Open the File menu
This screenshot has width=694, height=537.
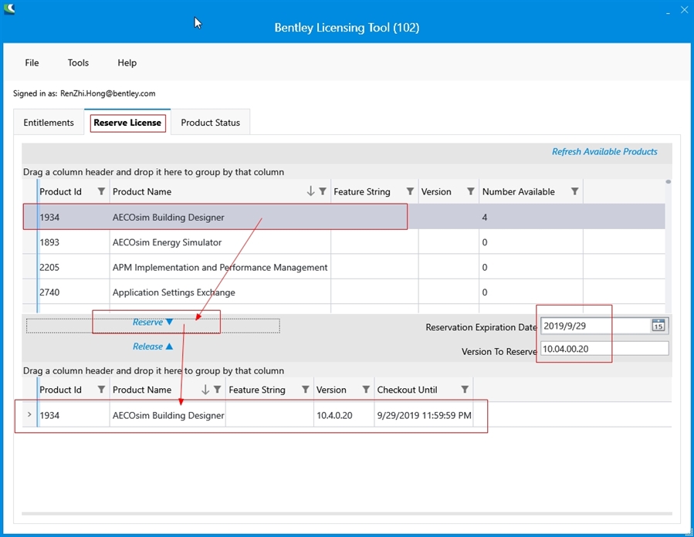32,62
